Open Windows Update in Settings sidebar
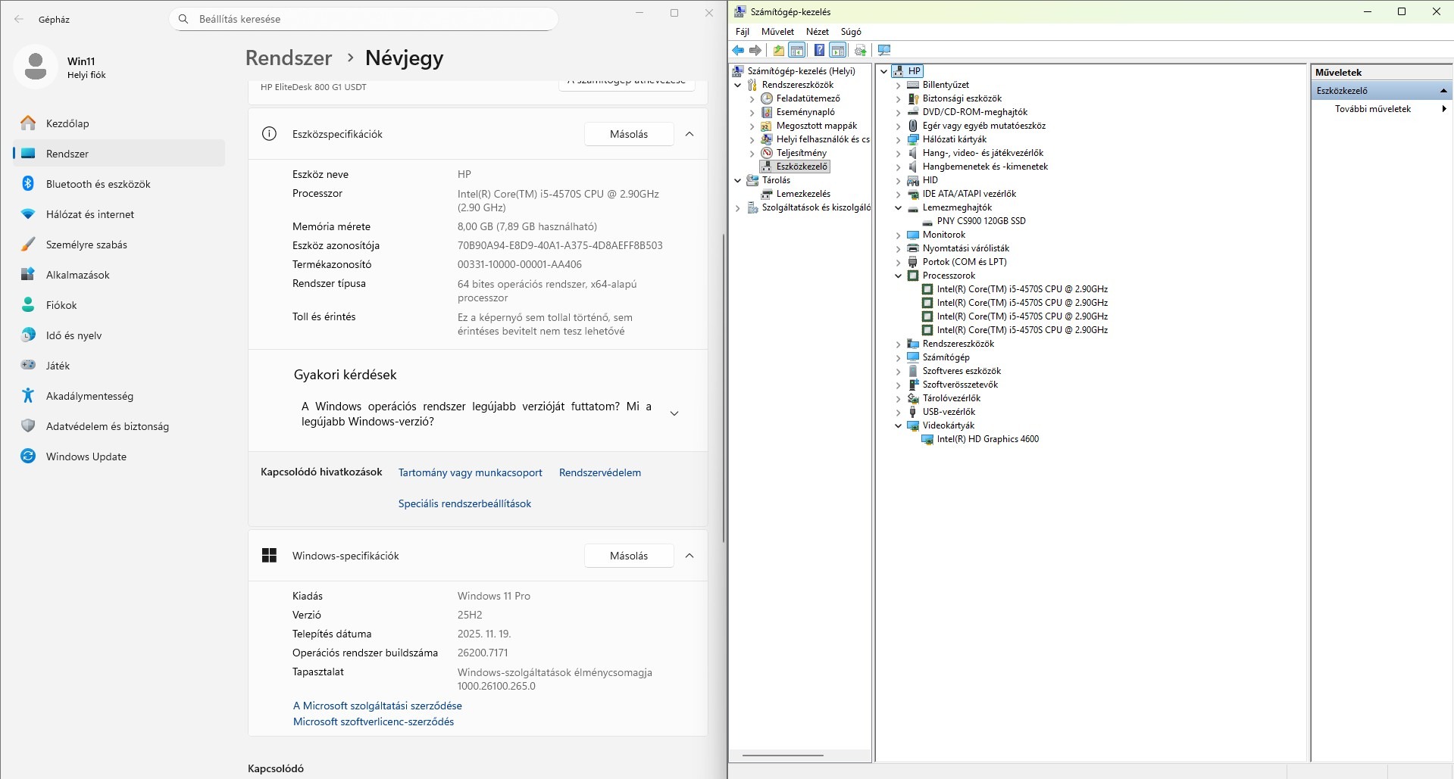The image size is (1454, 779). pyautogui.click(x=86, y=456)
